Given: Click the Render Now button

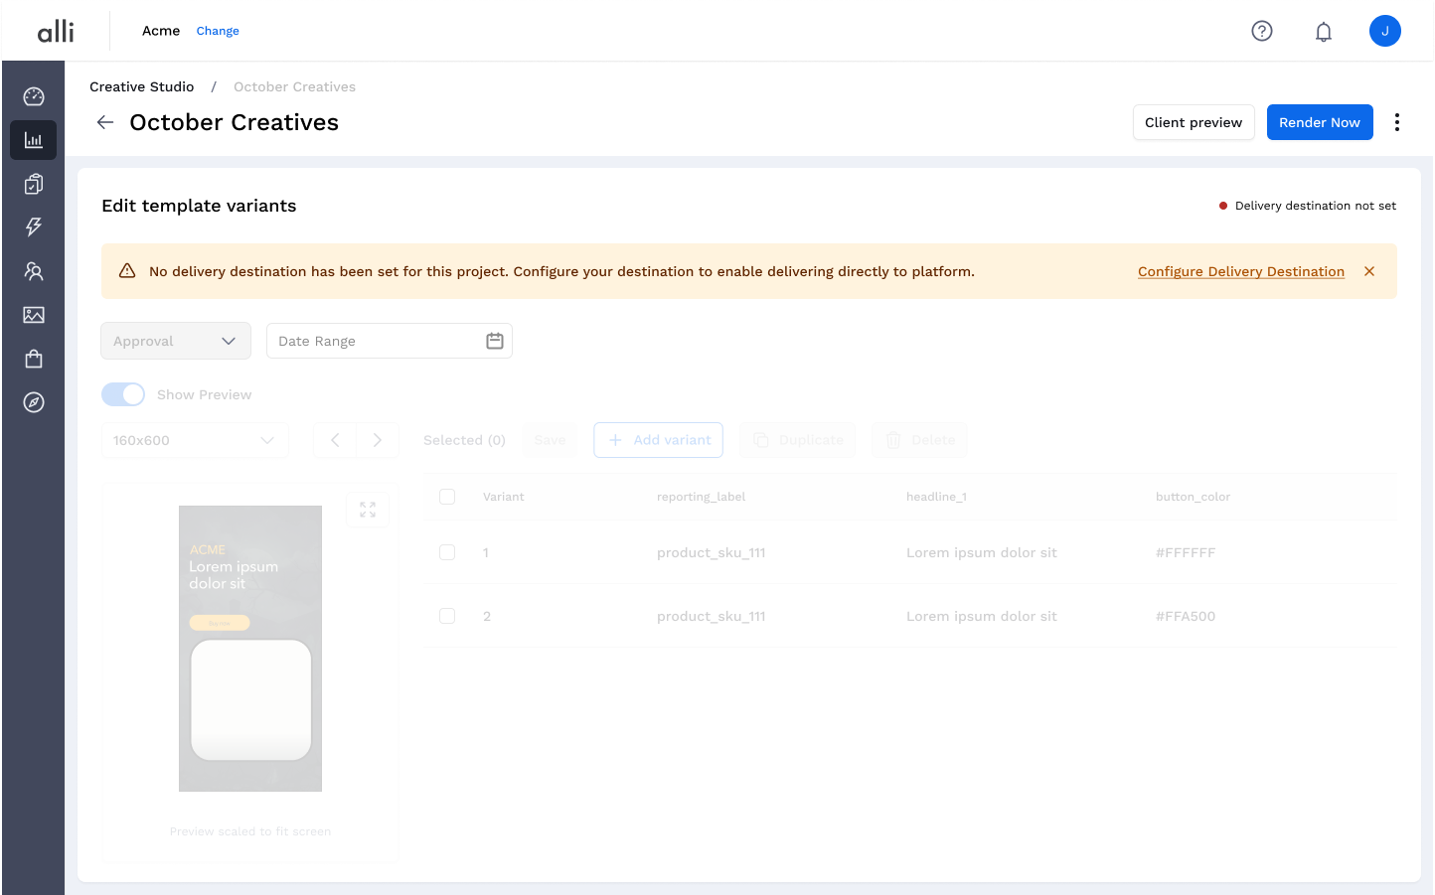Looking at the screenshot, I should click(x=1319, y=122).
